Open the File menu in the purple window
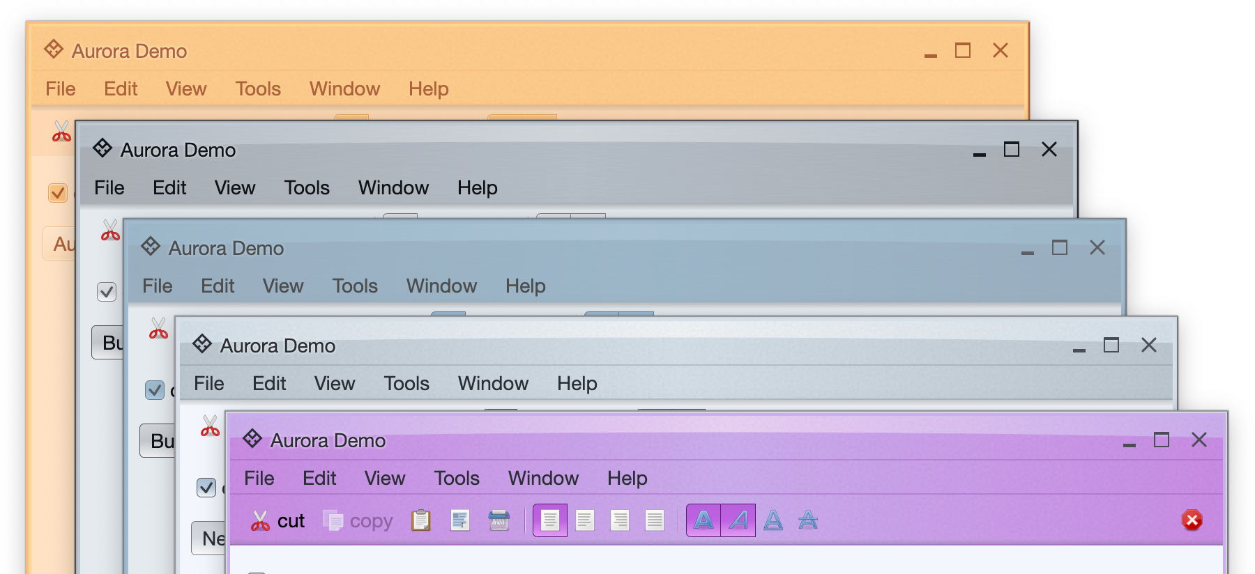Screen dimensions: 1255x574 pos(259,478)
